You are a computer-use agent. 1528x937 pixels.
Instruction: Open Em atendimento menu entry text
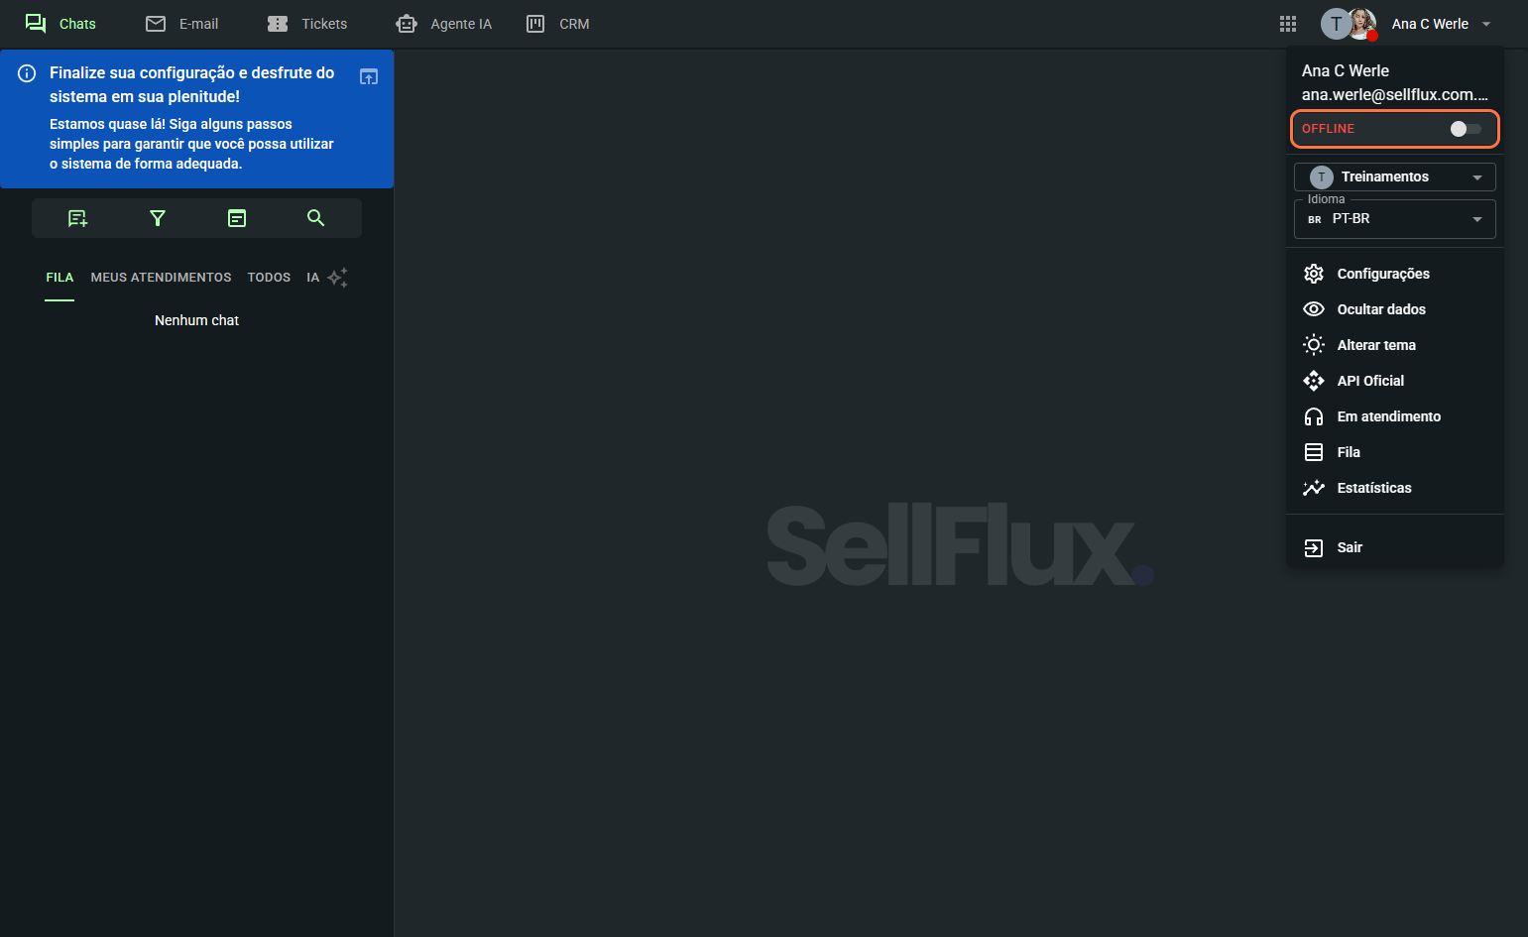click(x=1388, y=416)
